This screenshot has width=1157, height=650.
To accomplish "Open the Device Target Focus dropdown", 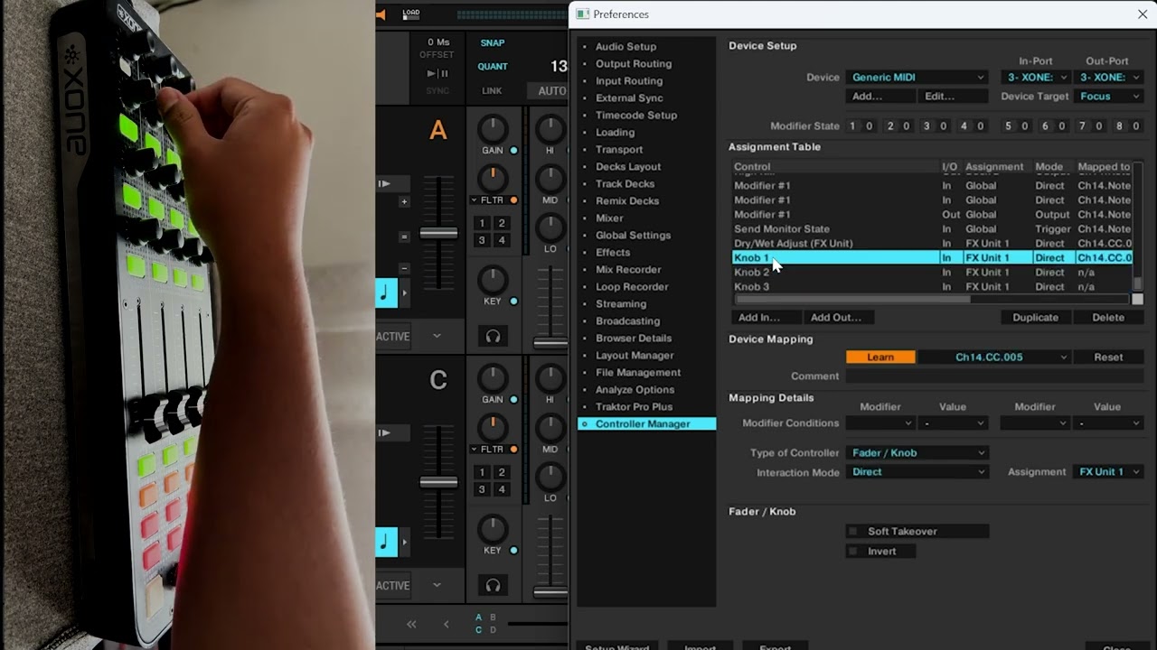I will [1109, 96].
